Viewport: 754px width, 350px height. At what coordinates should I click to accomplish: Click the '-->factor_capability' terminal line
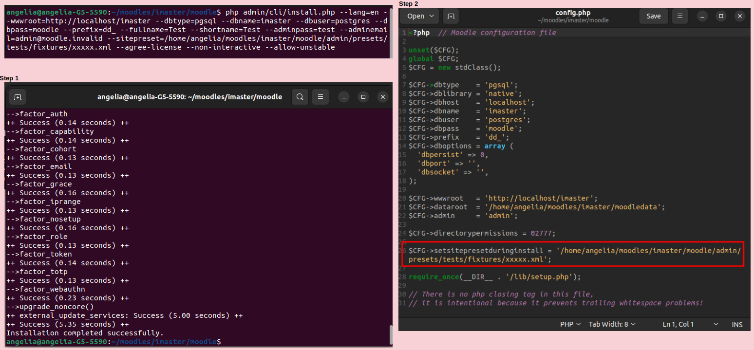tap(50, 131)
